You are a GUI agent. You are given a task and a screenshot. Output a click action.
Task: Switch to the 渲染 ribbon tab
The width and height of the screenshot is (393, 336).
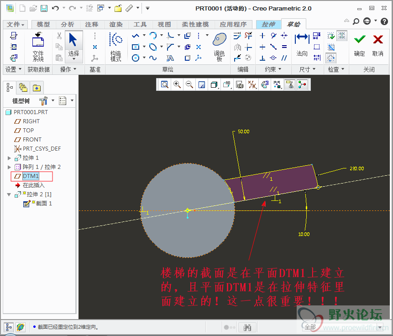pos(116,24)
